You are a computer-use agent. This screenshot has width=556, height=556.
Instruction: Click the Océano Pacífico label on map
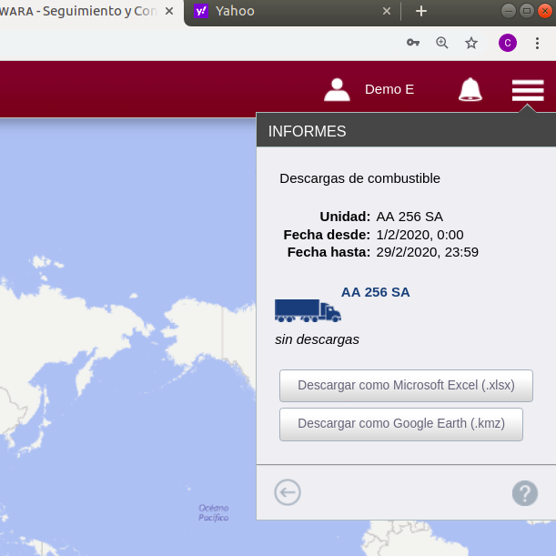tap(214, 512)
